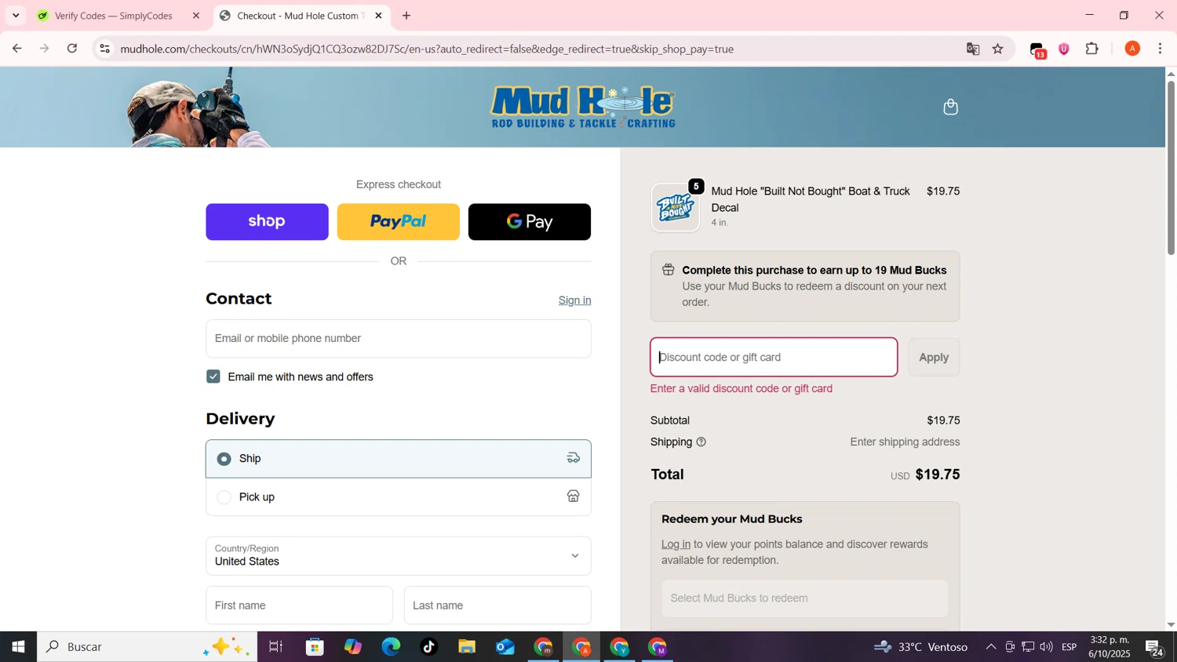Open Microsoft Edge from taskbar
The height and width of the screenshot is (662, 1177).
click(391, 647)
